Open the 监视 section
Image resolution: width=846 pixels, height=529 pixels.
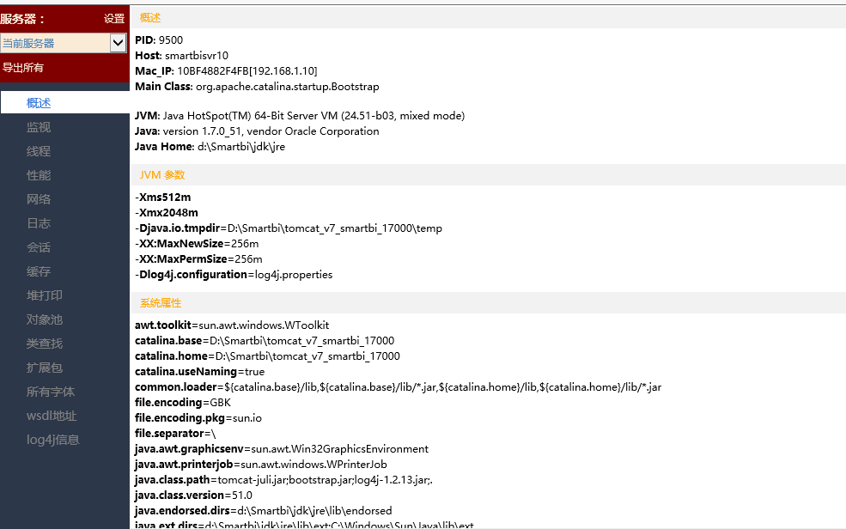coord(39,127)
